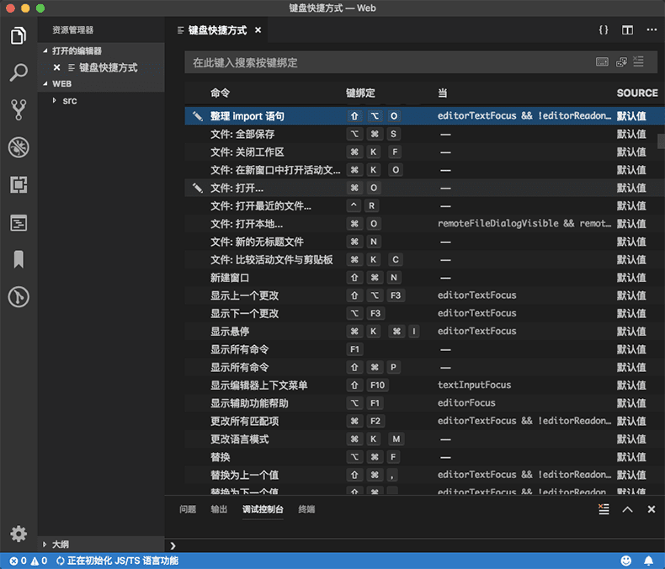Switch to the 终端 panel tab

(x=306, y=508)
